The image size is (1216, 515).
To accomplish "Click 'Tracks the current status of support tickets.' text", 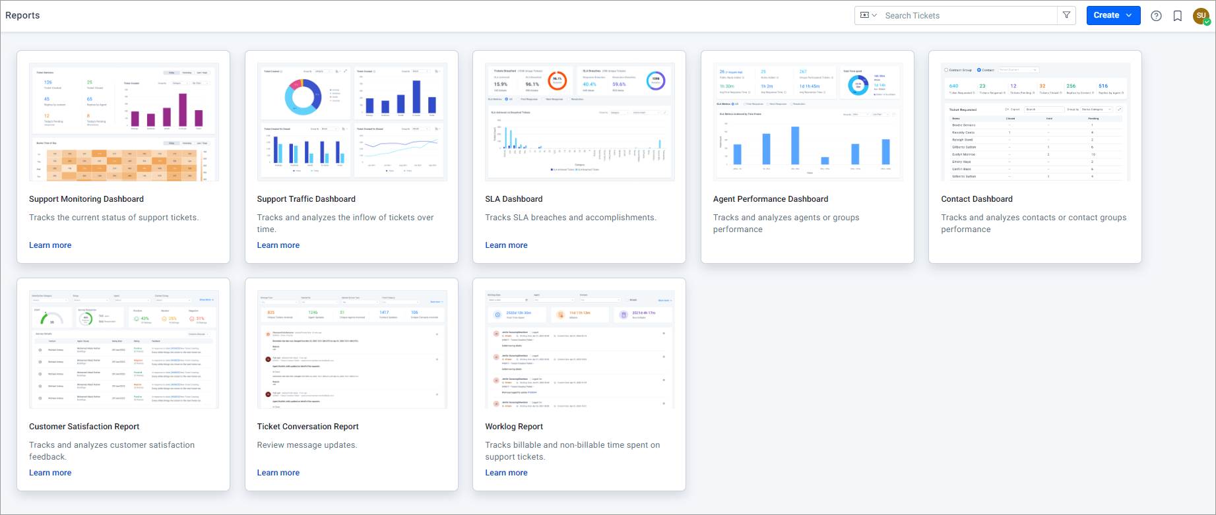I will click(114, 218).
